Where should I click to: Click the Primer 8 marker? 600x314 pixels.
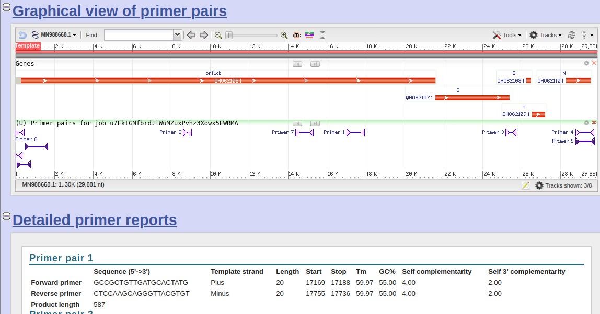pyautogui.click(x=37, y=146)
